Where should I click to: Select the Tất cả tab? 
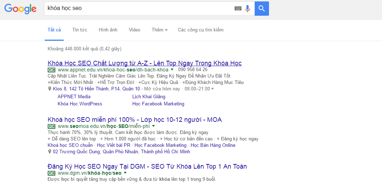54,30
